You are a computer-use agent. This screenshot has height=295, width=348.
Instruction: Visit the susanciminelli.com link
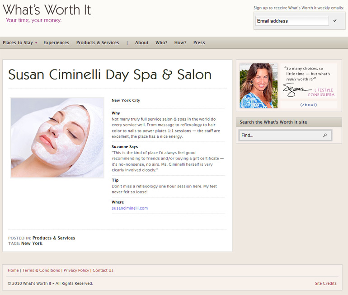pyautogui.click(x=130, y=208)
